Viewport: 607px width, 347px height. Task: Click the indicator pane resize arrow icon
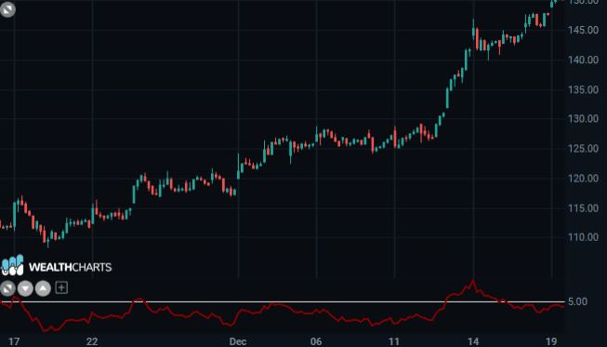point(7,288)
